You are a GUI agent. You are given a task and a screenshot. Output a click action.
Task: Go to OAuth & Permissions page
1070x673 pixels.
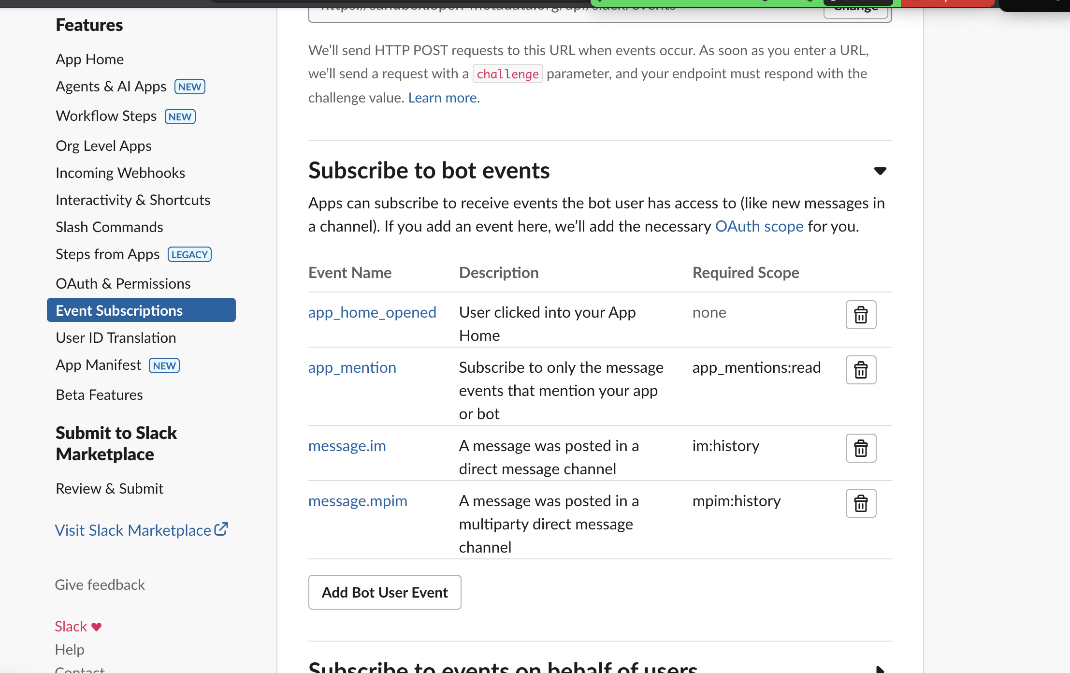tap(123, 283)
